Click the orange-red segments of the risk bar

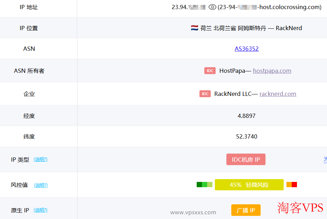pyautogui.click(x=292, y=185)
